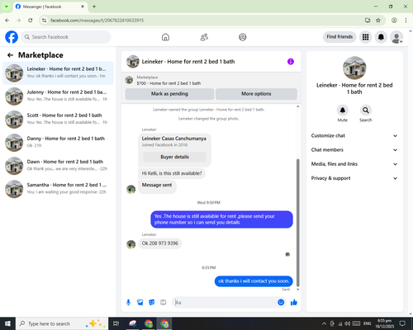This screenshot has height=330, width=413.
Task: Open a new browser tab
Action: coord(94,7)
